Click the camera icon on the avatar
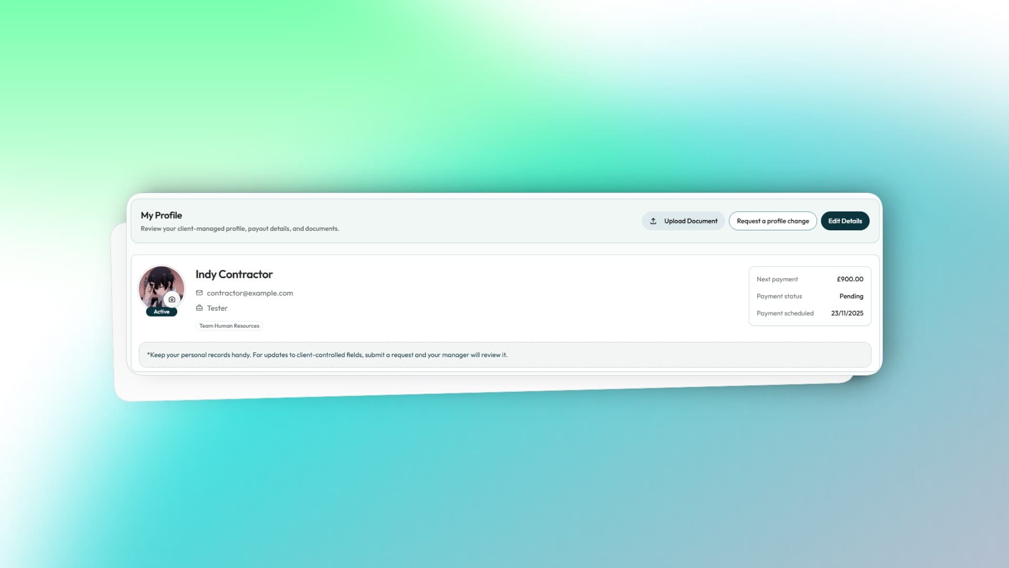The height and width of the screenshot is (568, 1009). point(172,299)
